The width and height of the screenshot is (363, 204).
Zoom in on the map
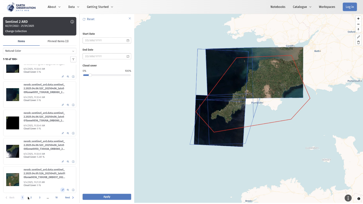(358, 19)
